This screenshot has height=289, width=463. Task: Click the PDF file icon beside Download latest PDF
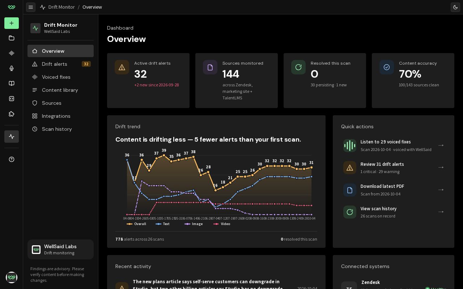point(350,190)
